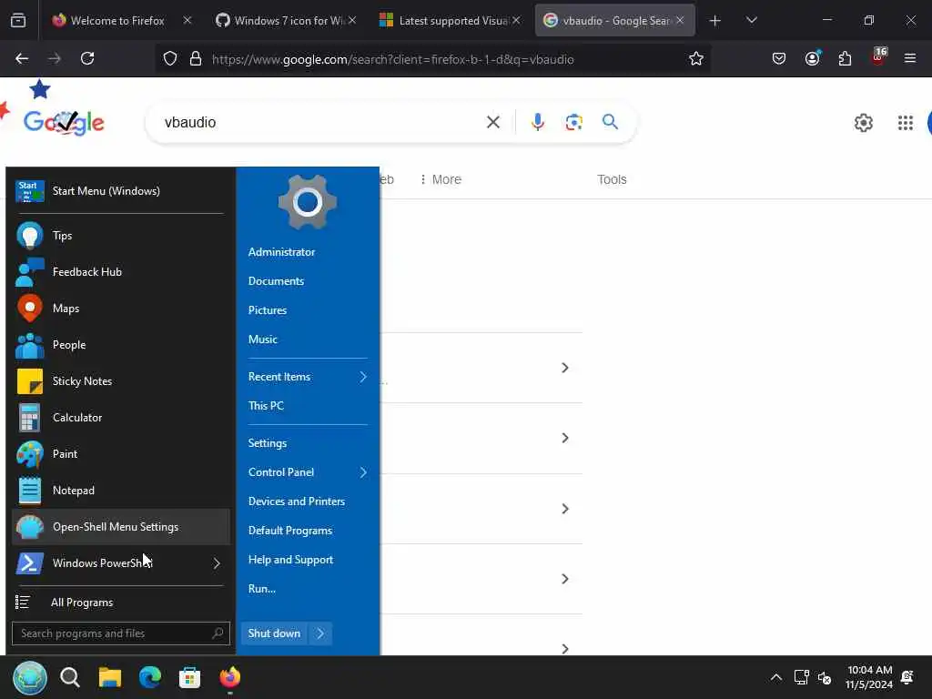Screen dimensions: 932x699
Task: Bookmark this page with star icon
Action: (x=696, y=59)
